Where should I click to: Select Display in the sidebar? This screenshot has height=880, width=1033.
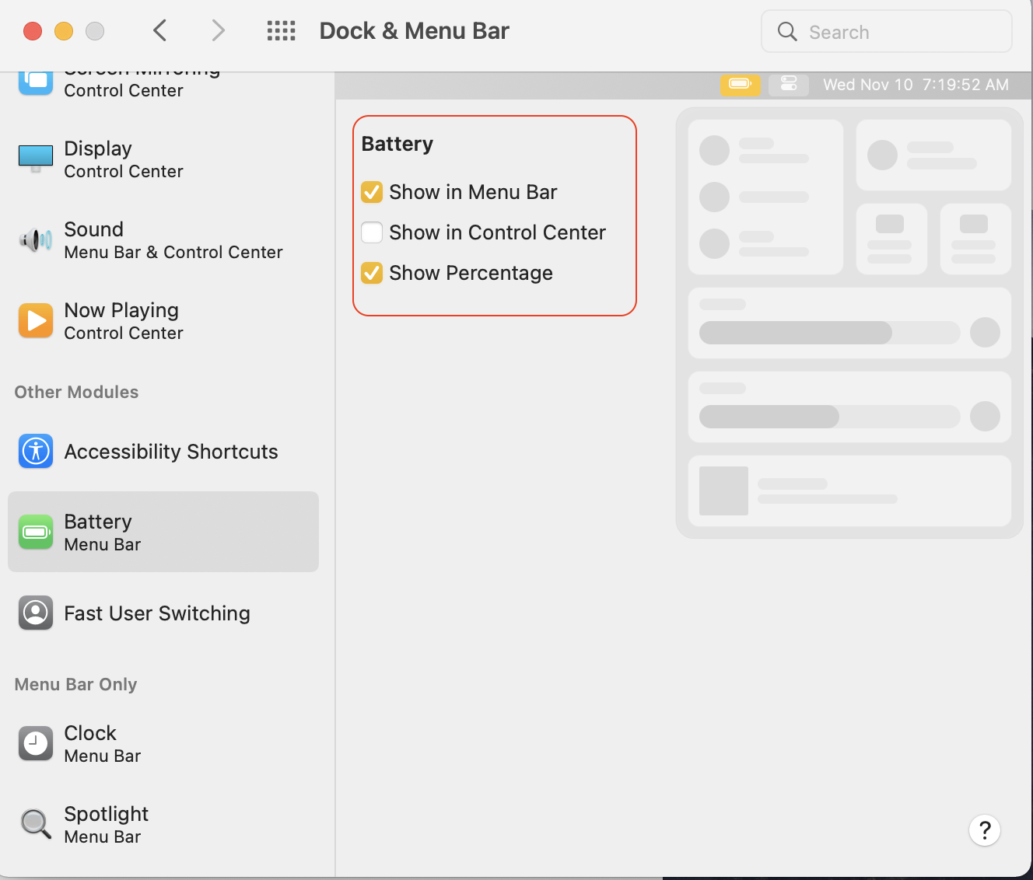(163, 159)
